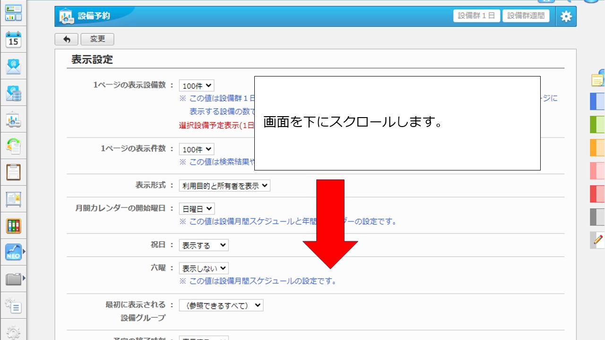Screen dimensions: 605x340
Task: Open the gray folder icon in sidebar
Action: 13,279
